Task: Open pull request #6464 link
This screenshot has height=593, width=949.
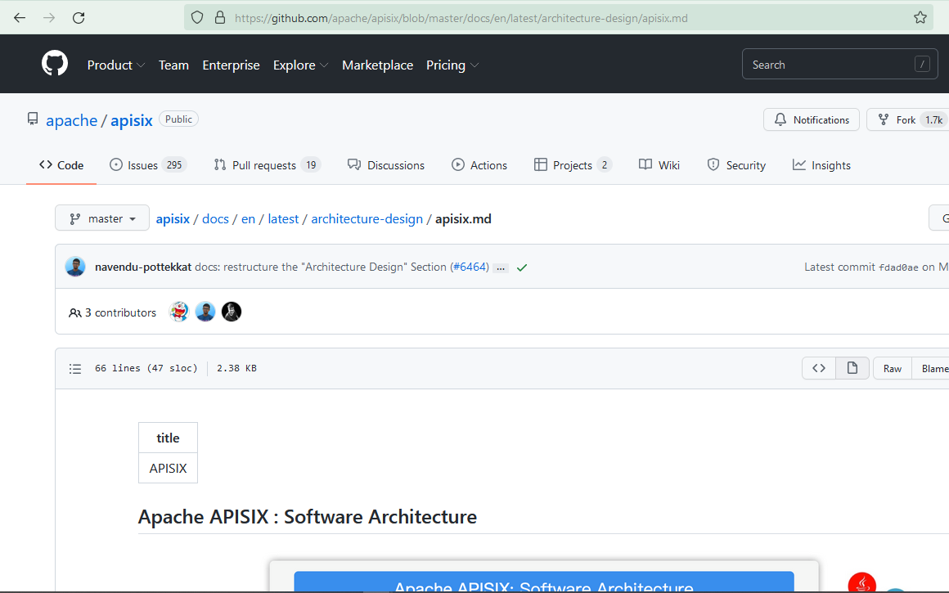Action: [469, 267]
